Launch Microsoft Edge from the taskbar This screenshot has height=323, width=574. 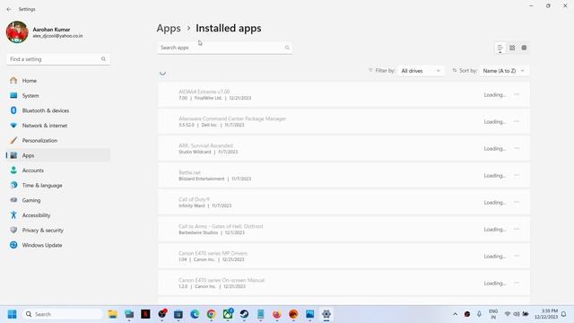195,314
